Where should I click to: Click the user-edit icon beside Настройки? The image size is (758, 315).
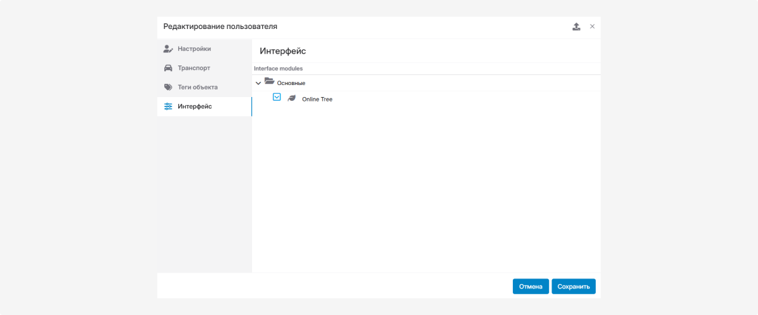(168, 49)
